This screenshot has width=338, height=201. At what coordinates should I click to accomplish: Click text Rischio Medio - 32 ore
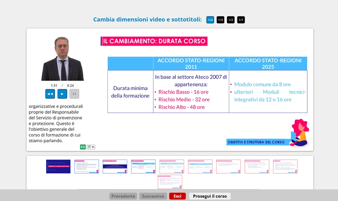(x=184, y=100)
